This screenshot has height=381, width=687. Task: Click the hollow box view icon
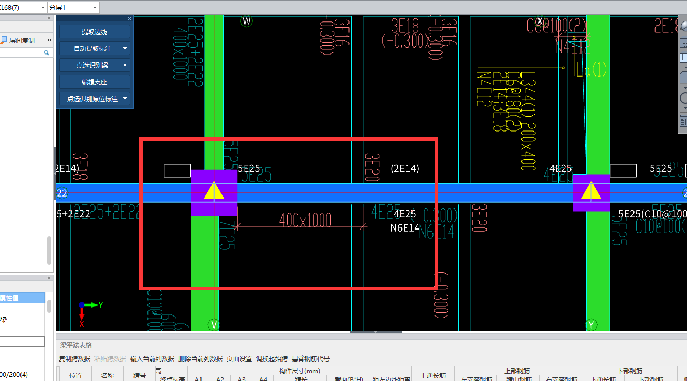tap(683, 58)
